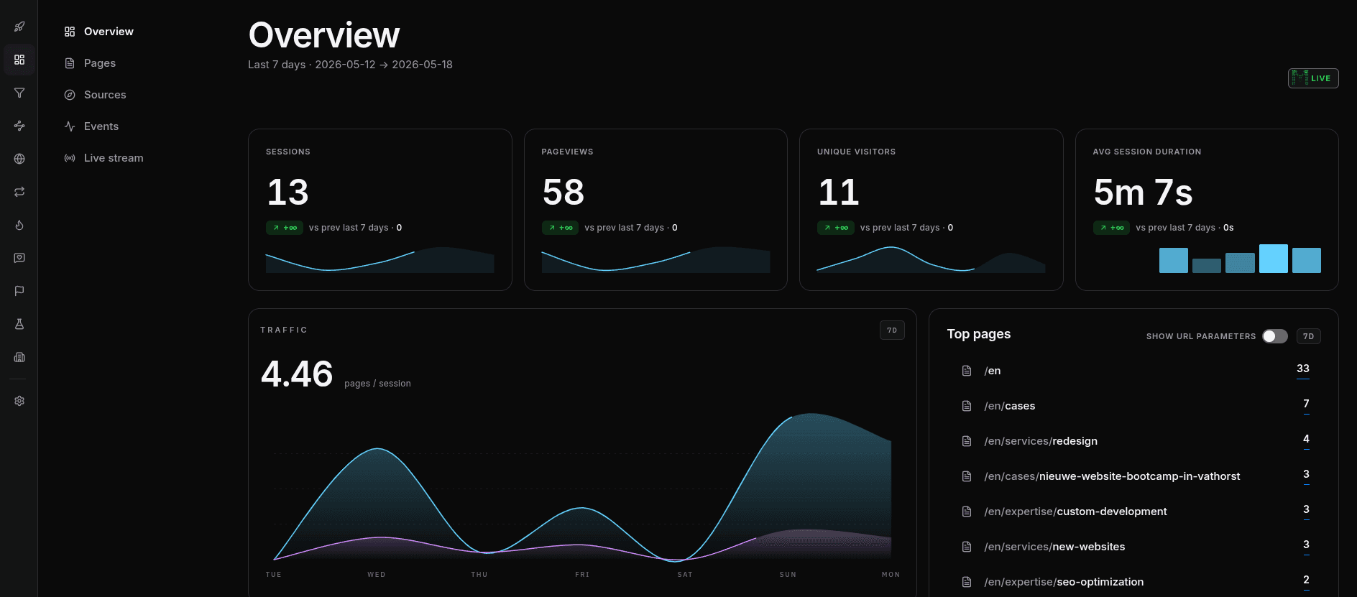Click the page icon beside /en/services/redesign
Screen dimensions: 1357x597
pos(967,441)
